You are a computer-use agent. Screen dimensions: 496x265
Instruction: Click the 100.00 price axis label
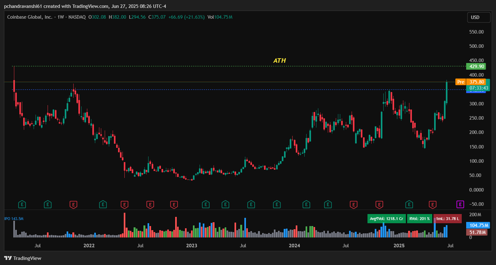pyautogui.click(x=476, y=161)
